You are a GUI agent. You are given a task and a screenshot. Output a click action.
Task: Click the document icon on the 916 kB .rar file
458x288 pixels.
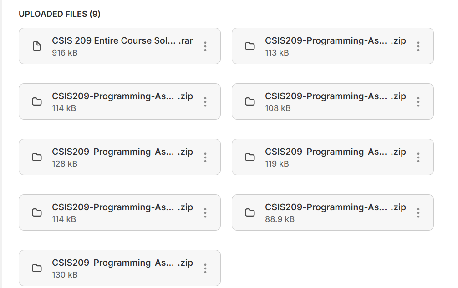click(x=37, y=45)
